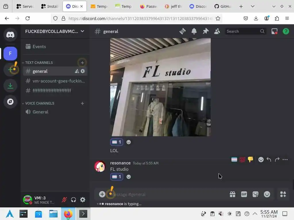Image resolution: width=294 pixels, height=220 pixels.
Task: Toggle flag reaction on resonance's message
Action: [x=117, y=177]
